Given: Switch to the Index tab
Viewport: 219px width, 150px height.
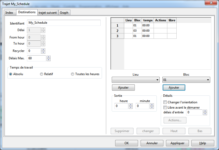Looking at the screenshot, I should pyautogui.click(x=9, y=13).
